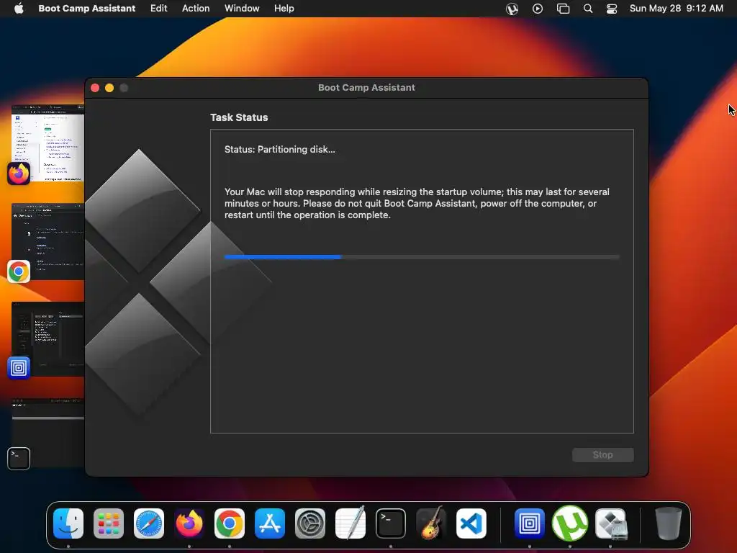Select the blue square app Stage Manager thumbnail
The image size is (737, 553).
point(48,339)
